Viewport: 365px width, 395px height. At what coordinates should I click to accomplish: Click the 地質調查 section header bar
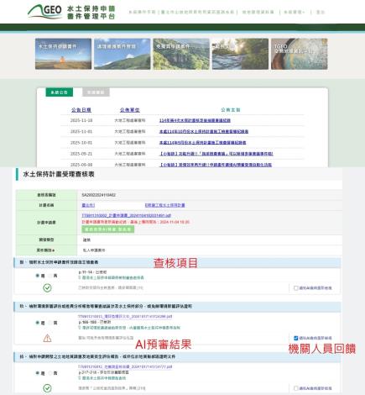coord(177,356)
